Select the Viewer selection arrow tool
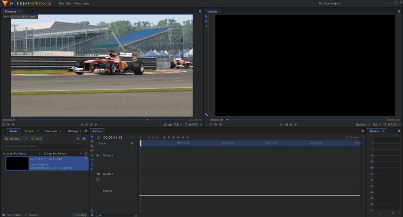This screenshot has height=217, width=403. click(x=206, y=17)
